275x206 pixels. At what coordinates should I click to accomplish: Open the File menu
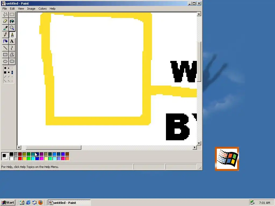pyautogui.click(x=5, y=9)
